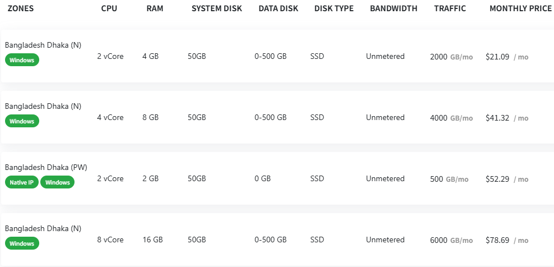Sort by the ZONES column header
Image resolution: width=554 pixels, height=267 pixels.
[x=21, y=8]
